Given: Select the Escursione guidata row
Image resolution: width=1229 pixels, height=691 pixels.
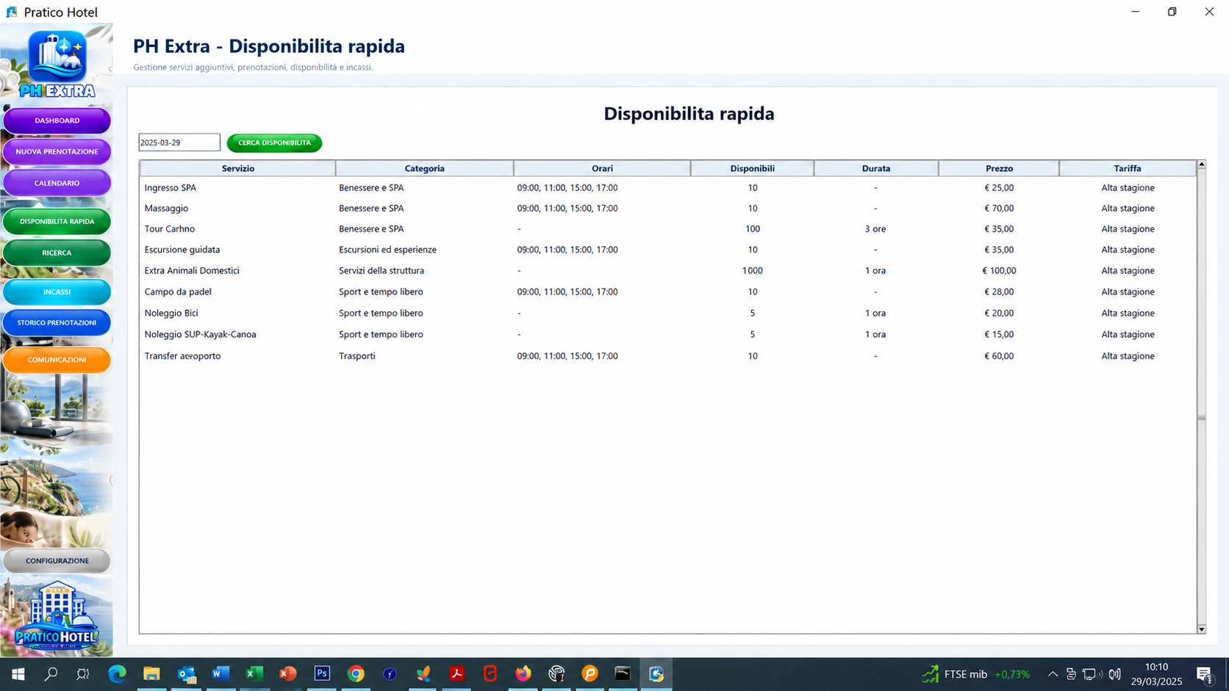Looking at the screenshot, I should (667, 250).
